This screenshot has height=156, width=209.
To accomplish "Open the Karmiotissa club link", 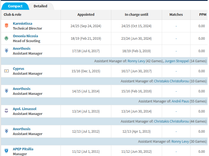I will pos(23,23).
